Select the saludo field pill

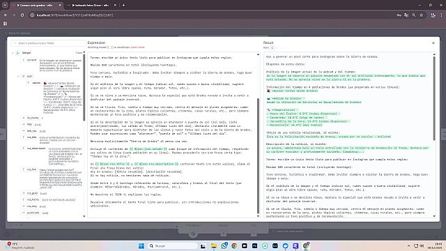click(34, 83)
